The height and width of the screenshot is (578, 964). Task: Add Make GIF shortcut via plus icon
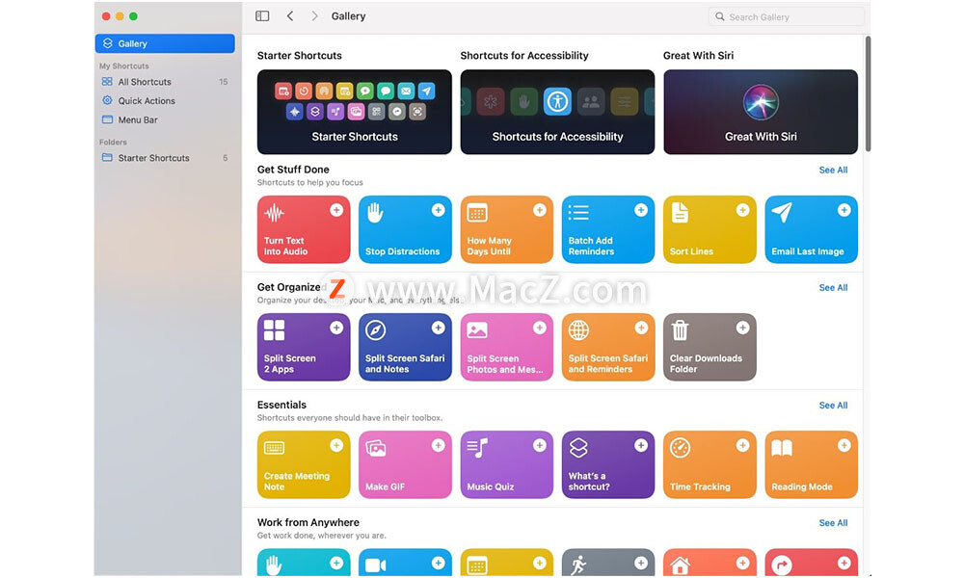(438, 445)
